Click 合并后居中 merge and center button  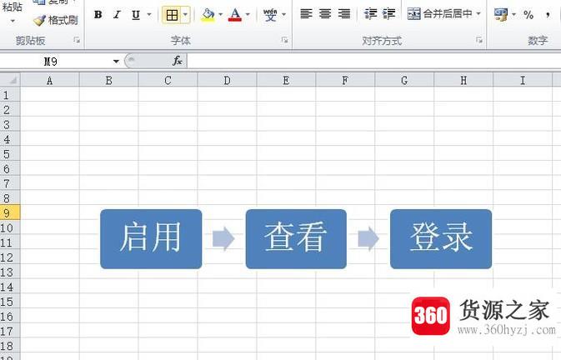pyautogui.click(x=439, y=14)
